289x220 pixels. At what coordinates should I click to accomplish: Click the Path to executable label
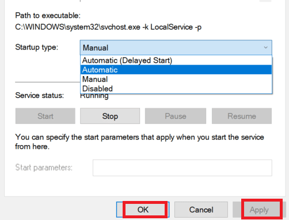48,16
